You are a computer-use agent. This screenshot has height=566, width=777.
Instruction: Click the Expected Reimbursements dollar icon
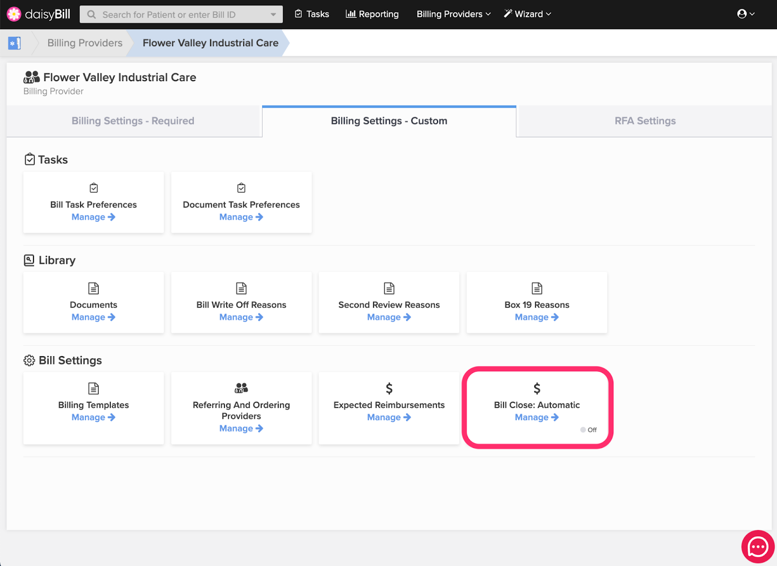(389, 388)
